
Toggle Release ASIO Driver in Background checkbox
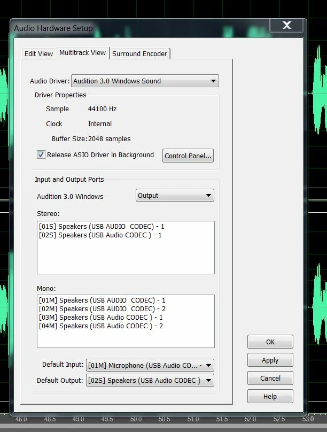41,155
